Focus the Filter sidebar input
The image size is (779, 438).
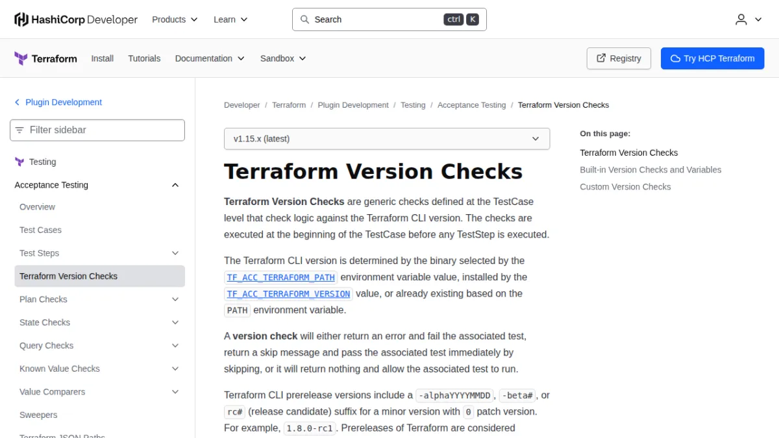97,130
